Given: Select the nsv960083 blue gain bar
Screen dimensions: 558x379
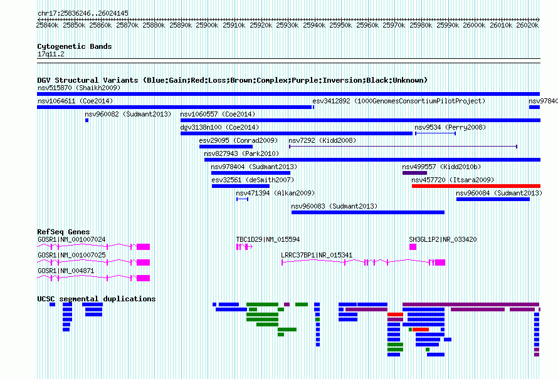Looking at the screenshot, I should pos(368,212).
